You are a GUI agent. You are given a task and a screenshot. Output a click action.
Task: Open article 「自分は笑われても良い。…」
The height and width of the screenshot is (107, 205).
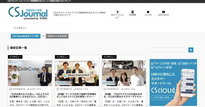29,95
